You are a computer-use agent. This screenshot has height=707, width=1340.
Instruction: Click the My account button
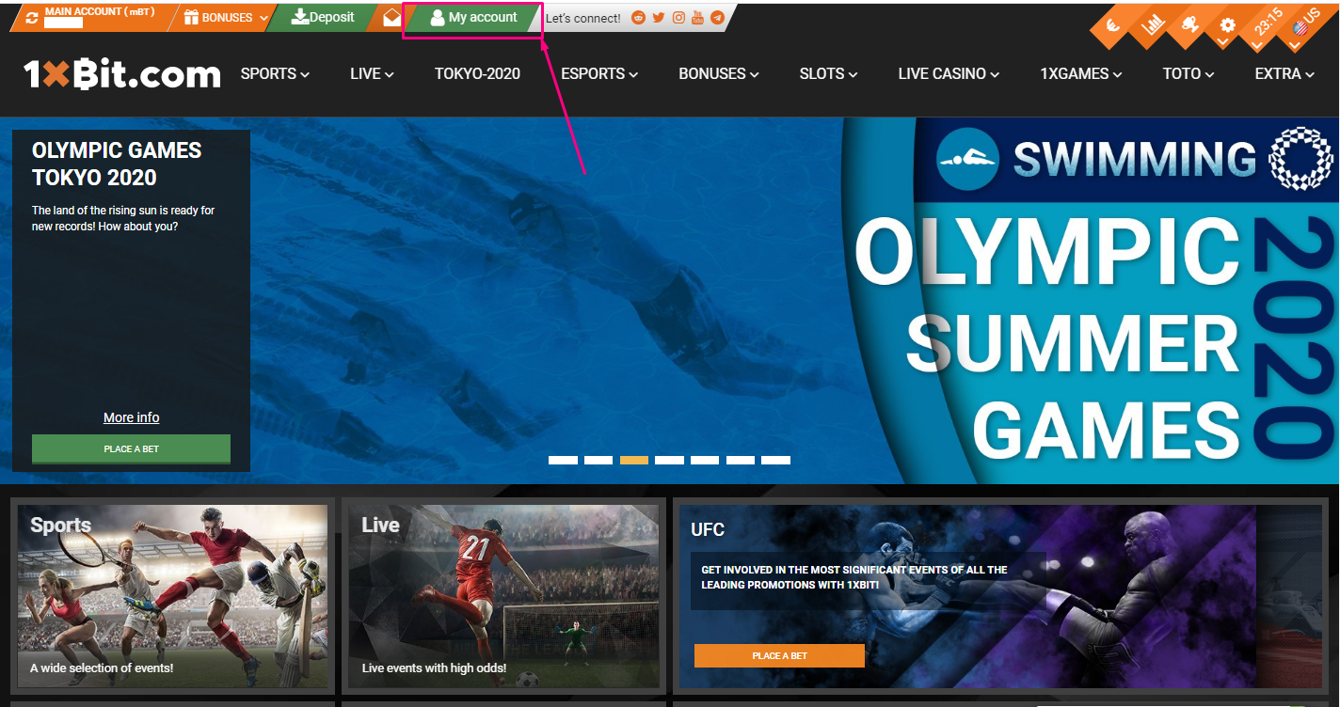tap(473, 18)
